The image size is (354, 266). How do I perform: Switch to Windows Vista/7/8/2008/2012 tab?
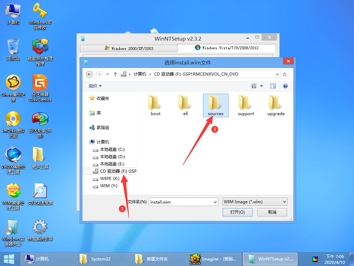click(227, 48)
